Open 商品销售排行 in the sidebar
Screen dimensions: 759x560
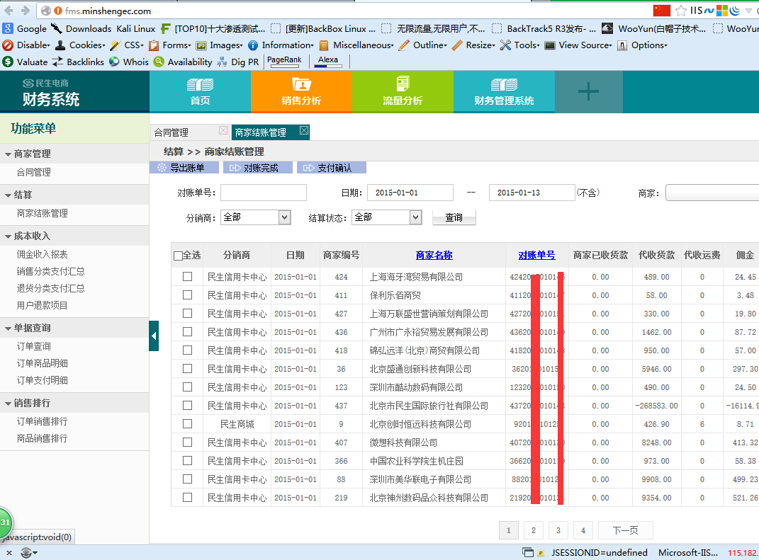click(42, 439)
